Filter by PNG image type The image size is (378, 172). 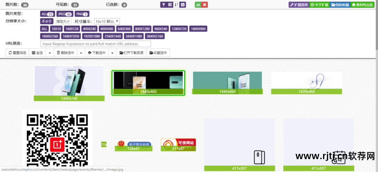(x=82, y=14)
